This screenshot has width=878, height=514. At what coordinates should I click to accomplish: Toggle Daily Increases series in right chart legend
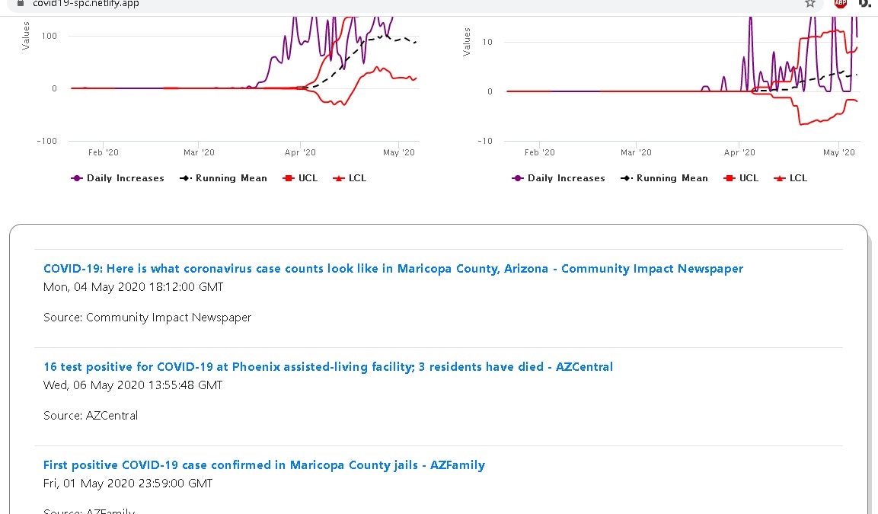(x=558, y=178)
